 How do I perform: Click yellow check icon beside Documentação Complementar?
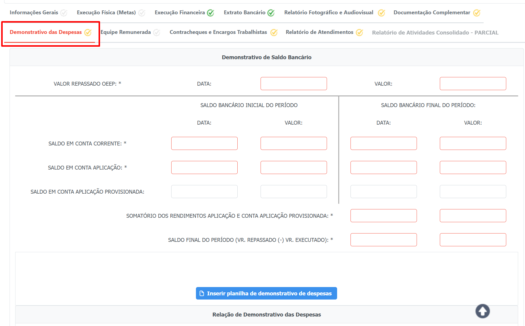coord(476,13)
